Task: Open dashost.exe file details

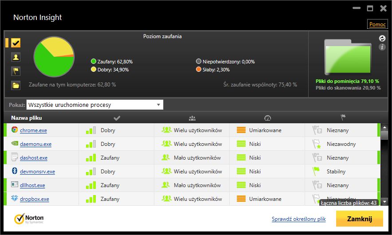Action: [34, 158]
